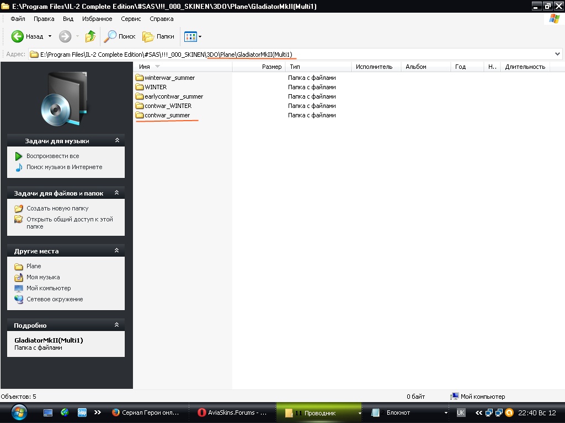The width and height of the screenshot is (565, 423).
Task: Collapse the Задачи для файлов и папок panel
Action: click(x=117, y=192)
